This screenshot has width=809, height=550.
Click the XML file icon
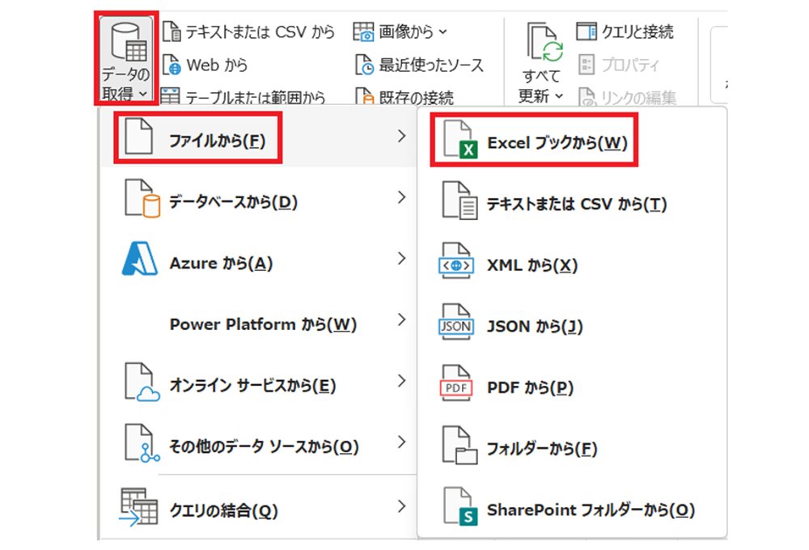click(x=455, y=261)
